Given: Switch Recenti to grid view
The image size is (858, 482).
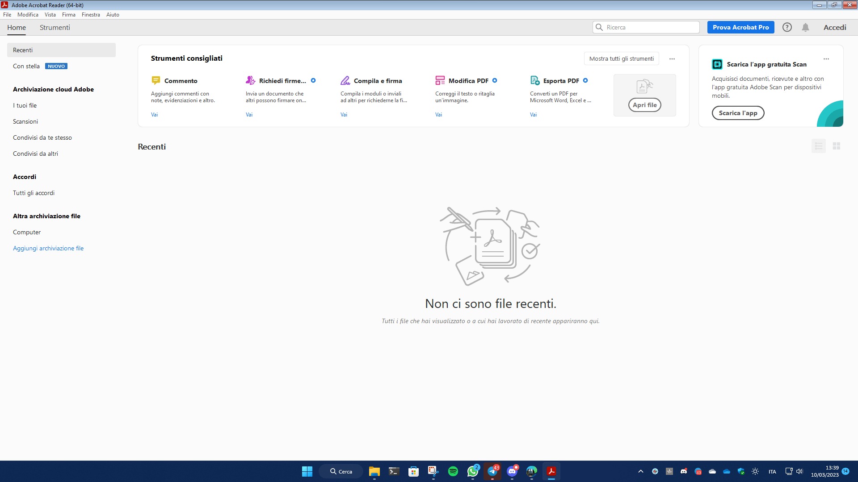Looking at the screenshot, I should coord(837,146).
